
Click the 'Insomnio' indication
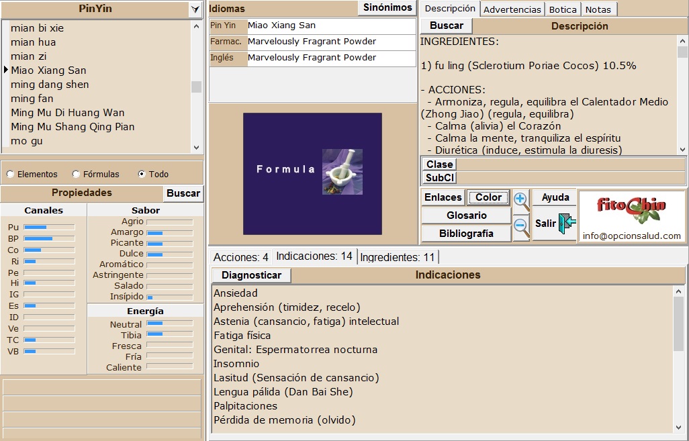point(236,364)
